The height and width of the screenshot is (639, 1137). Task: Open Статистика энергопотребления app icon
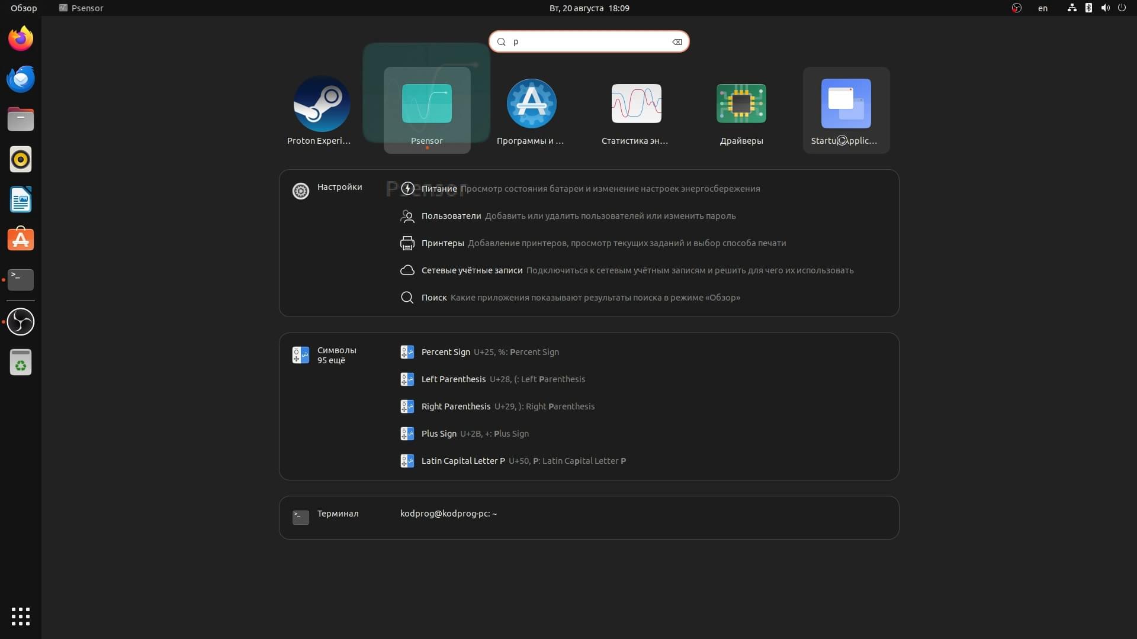636,110
